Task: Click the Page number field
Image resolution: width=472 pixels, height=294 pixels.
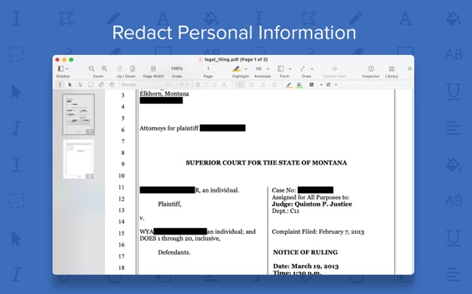Action: [207, 68]
